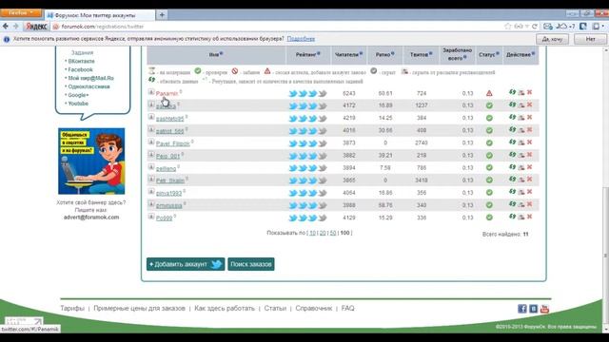Delete the Panamin account with red X
This screenshot has height=342, width=609.
[x=529, y=92]
